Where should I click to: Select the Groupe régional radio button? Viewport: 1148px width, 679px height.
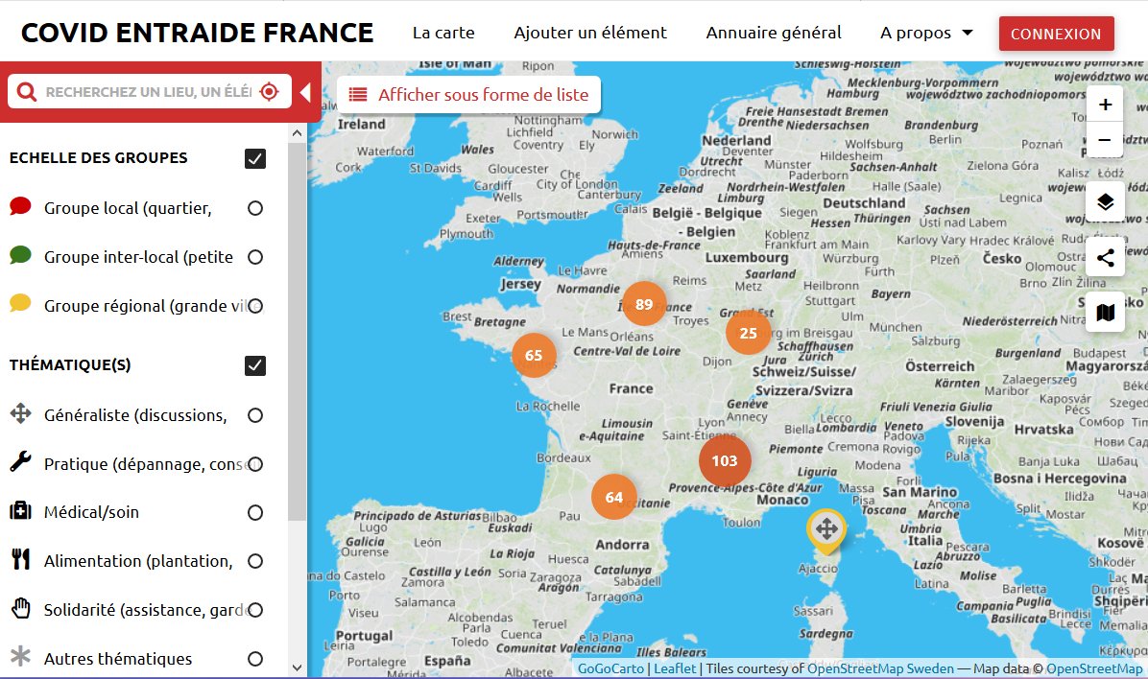(x=254, y=306)
